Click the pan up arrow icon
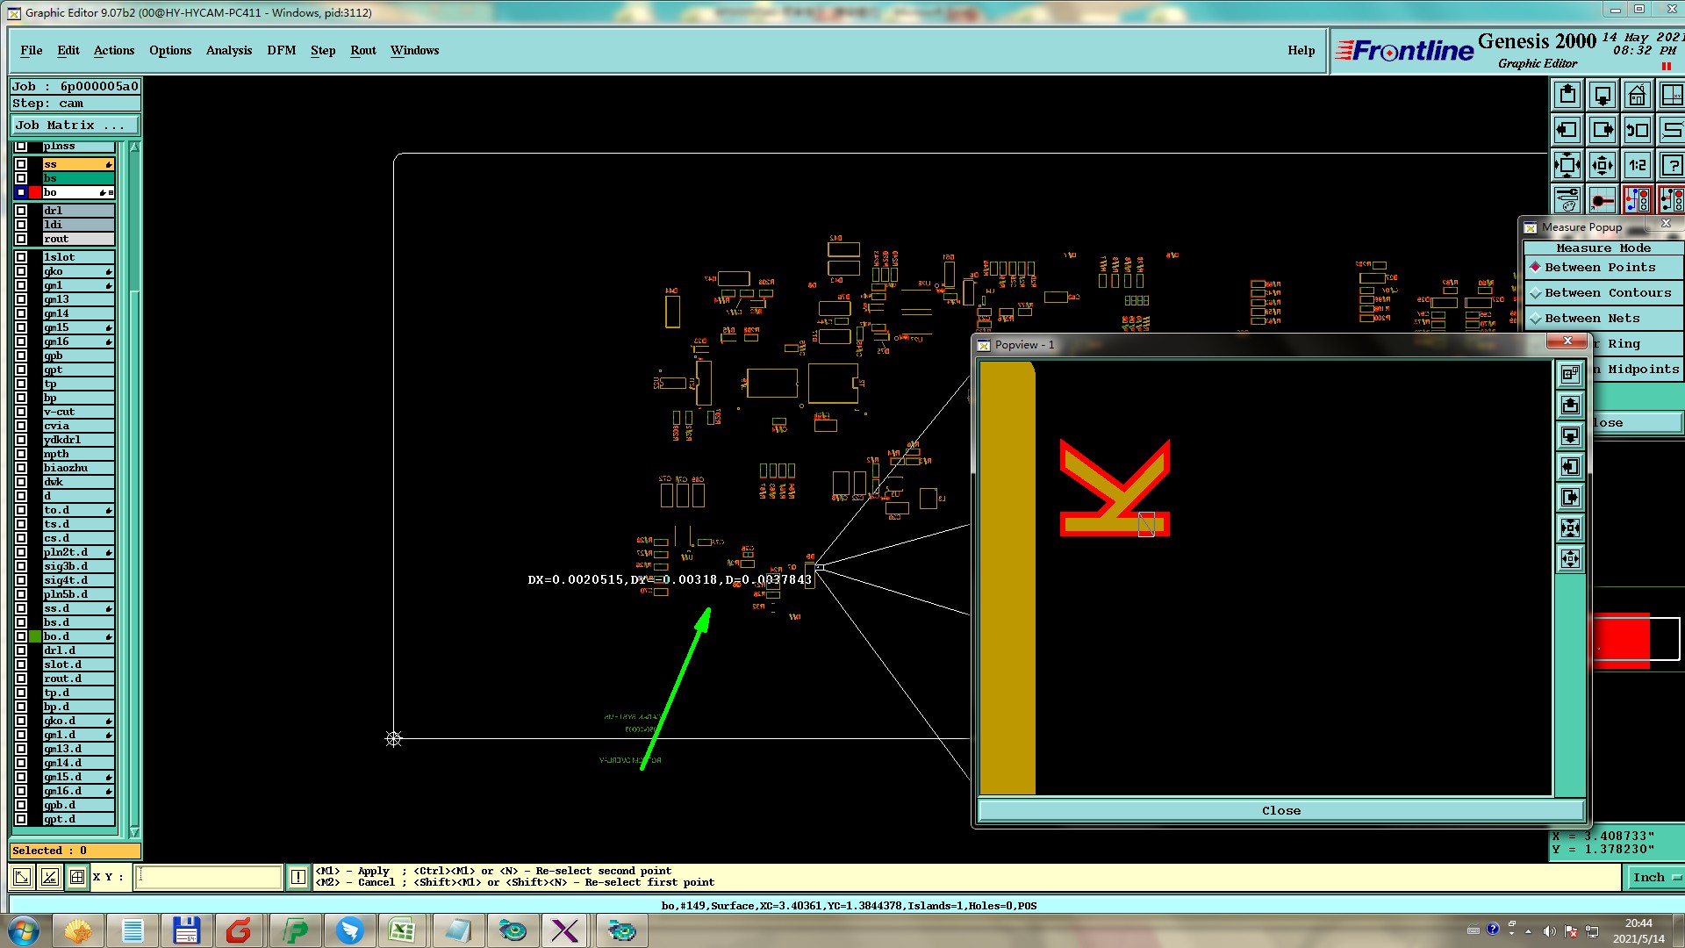The width and height of the screenshot is (1685, 948). [x=1567, y=95]
